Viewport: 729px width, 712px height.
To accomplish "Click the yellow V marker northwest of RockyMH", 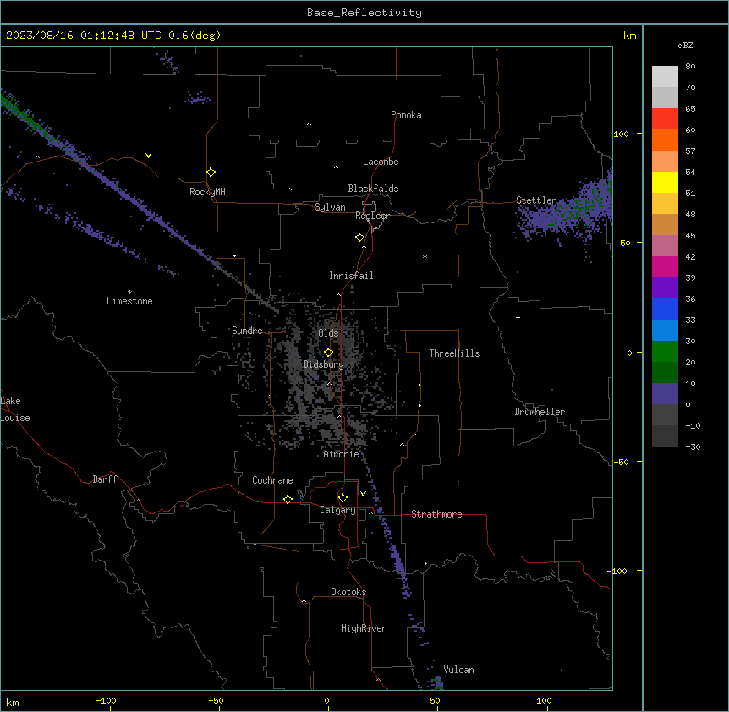I will tap(148, 156).
